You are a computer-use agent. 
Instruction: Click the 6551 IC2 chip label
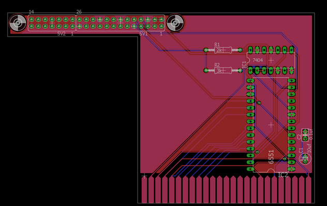click(271, 157)
